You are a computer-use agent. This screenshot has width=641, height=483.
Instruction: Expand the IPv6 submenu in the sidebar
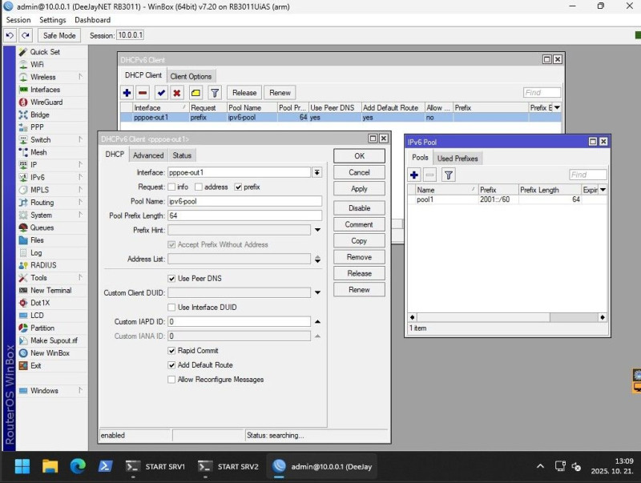pyautogui.click(x=80, y=177)
